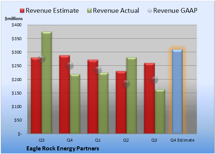Click the '$150' axis value
Screen dimensions: 215x154
(x=16, y=93)
